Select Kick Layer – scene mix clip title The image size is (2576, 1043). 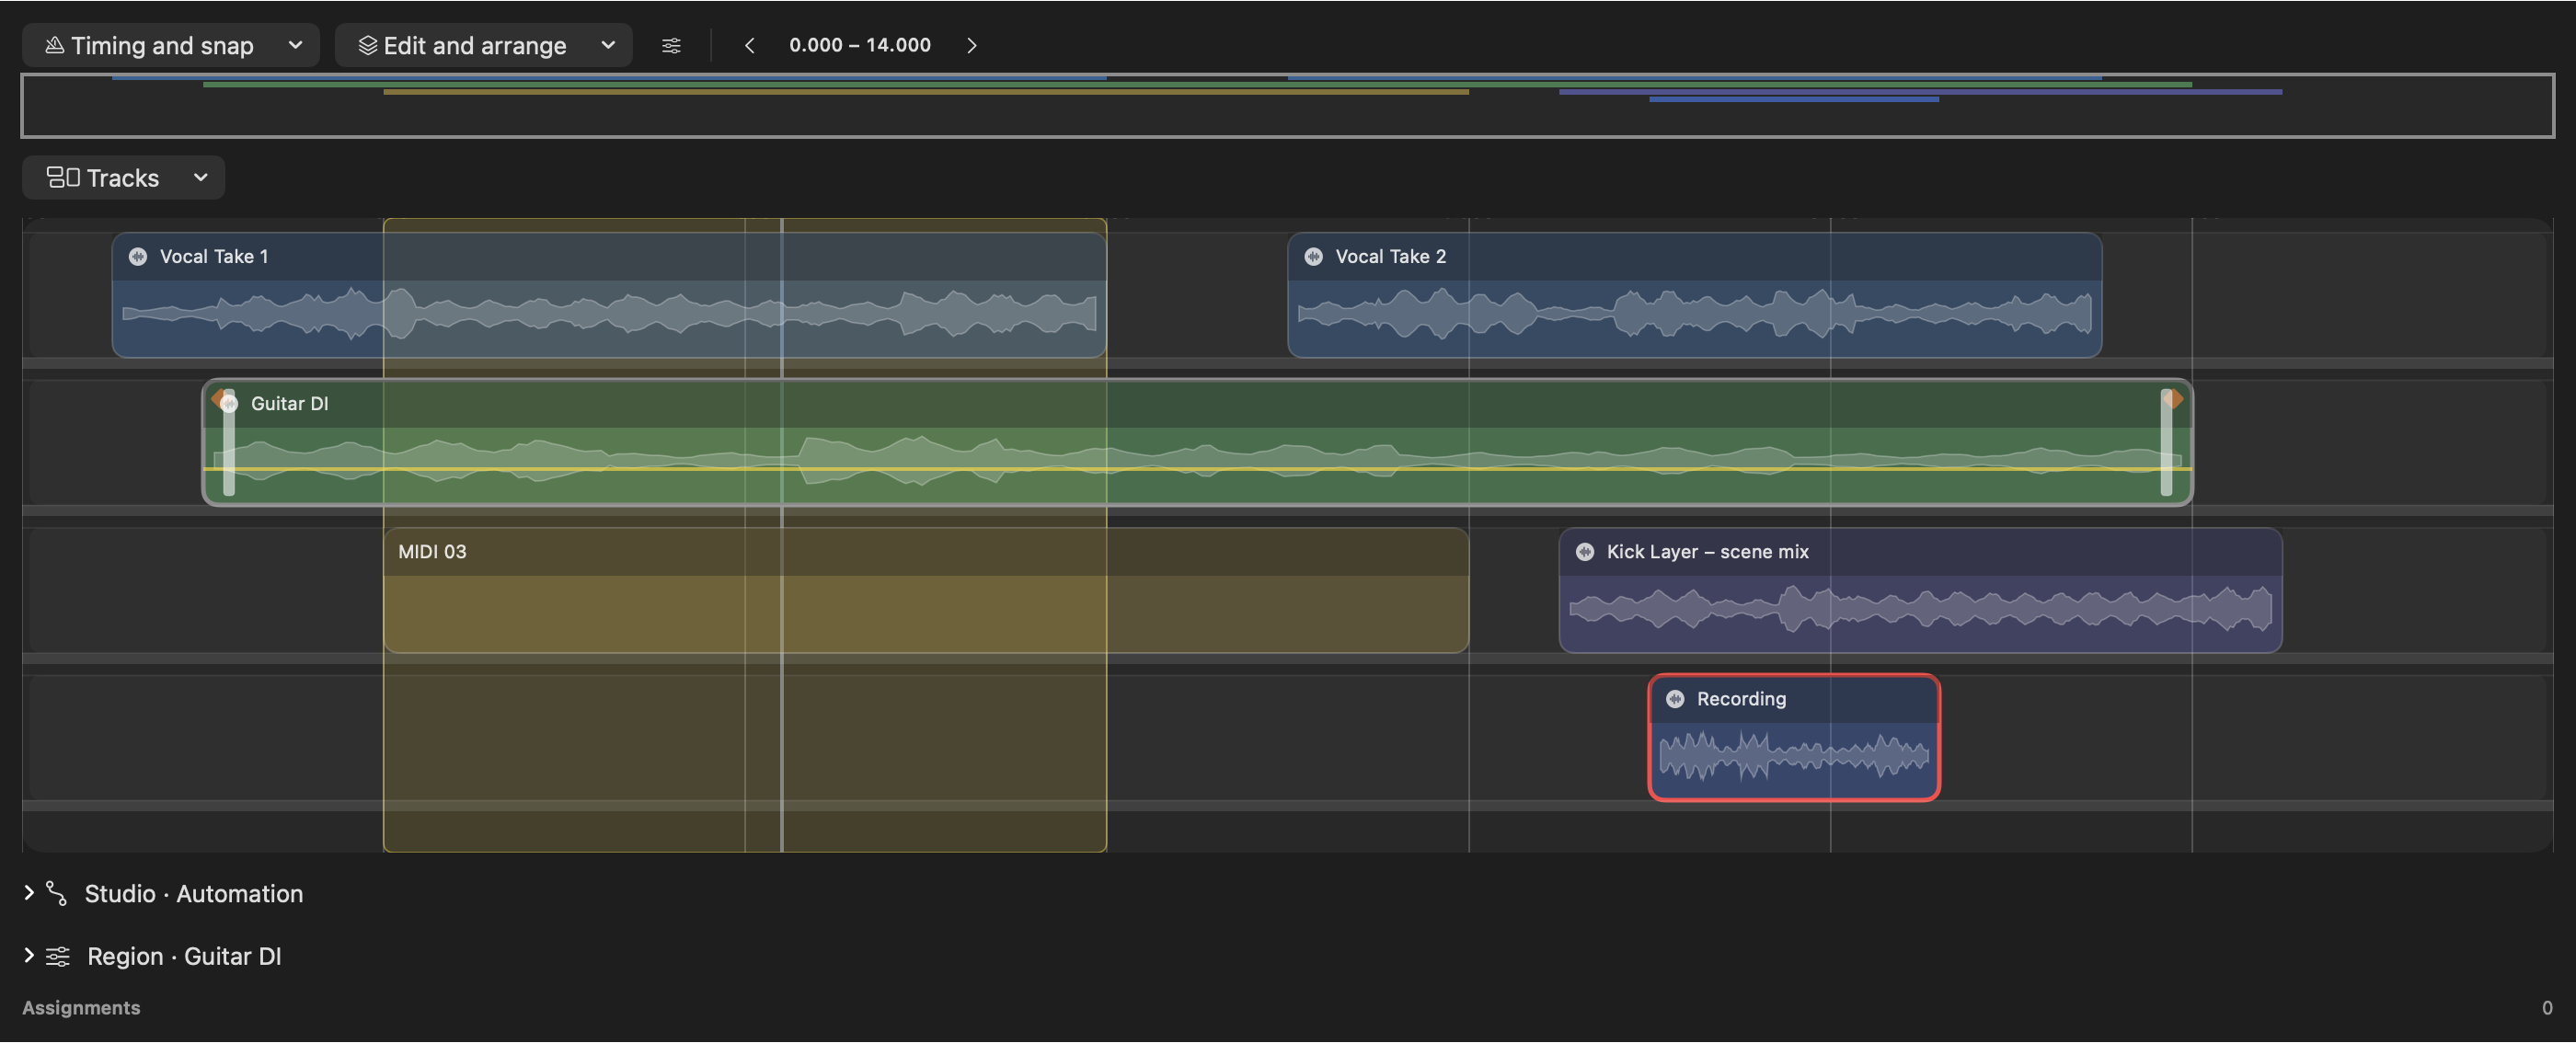coord(1707,552)
